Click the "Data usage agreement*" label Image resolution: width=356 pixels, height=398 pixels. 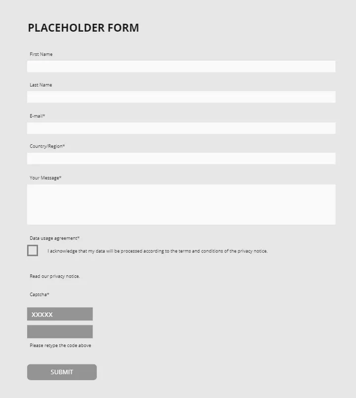[x=54, y=238]
